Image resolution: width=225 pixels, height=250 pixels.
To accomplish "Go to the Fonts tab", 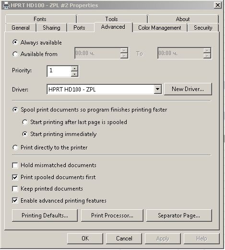I will [40, 19].
